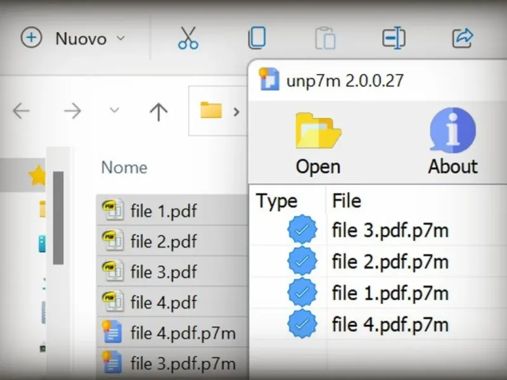507x380 pixels.
Task: Click verified badge for file 3.pdf.p7m in unp7m
Action: point(302,229)
